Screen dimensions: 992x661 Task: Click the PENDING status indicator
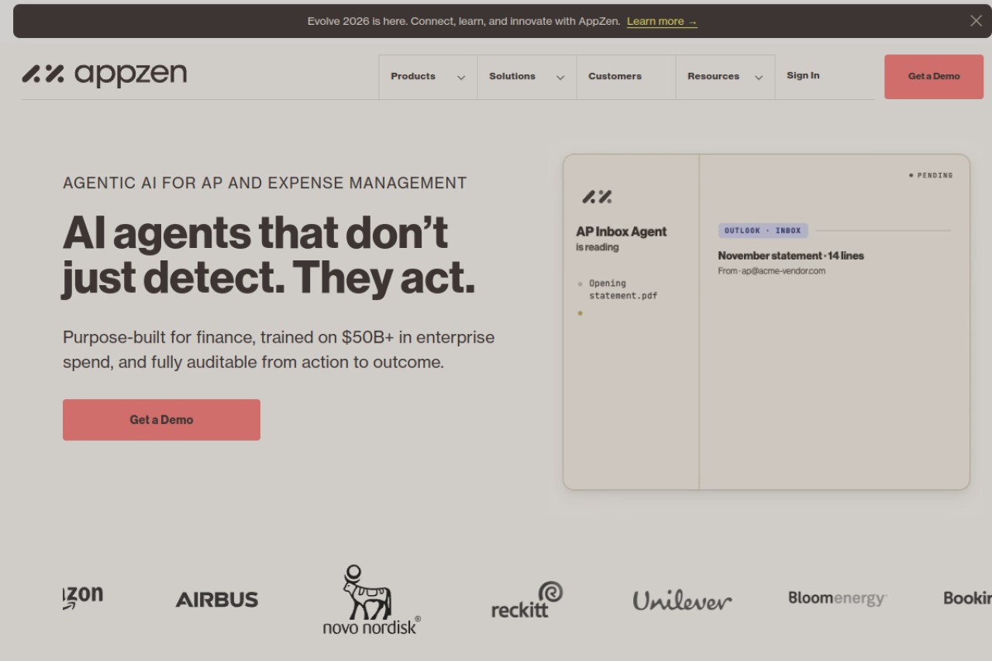pyautogui.click(x=931, y=176)
